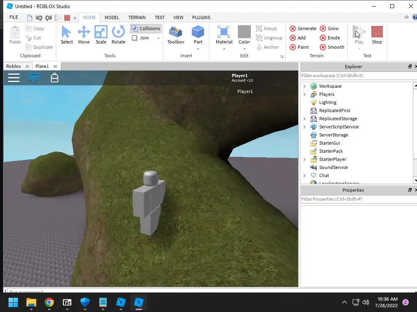Expand the Chat node in Explorer
Image resolution: width=417 pixels, height=312 pixels.
(305, 175)
